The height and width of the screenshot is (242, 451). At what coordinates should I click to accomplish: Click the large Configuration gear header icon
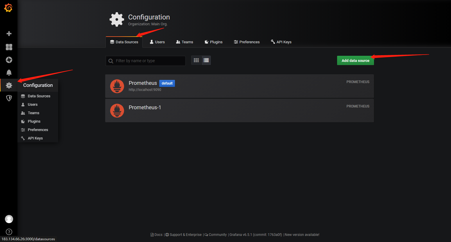coord(117,19)
